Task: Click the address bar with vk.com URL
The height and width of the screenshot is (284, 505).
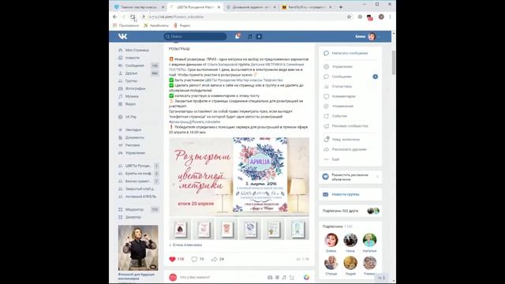Action: [x=246, y=17]
